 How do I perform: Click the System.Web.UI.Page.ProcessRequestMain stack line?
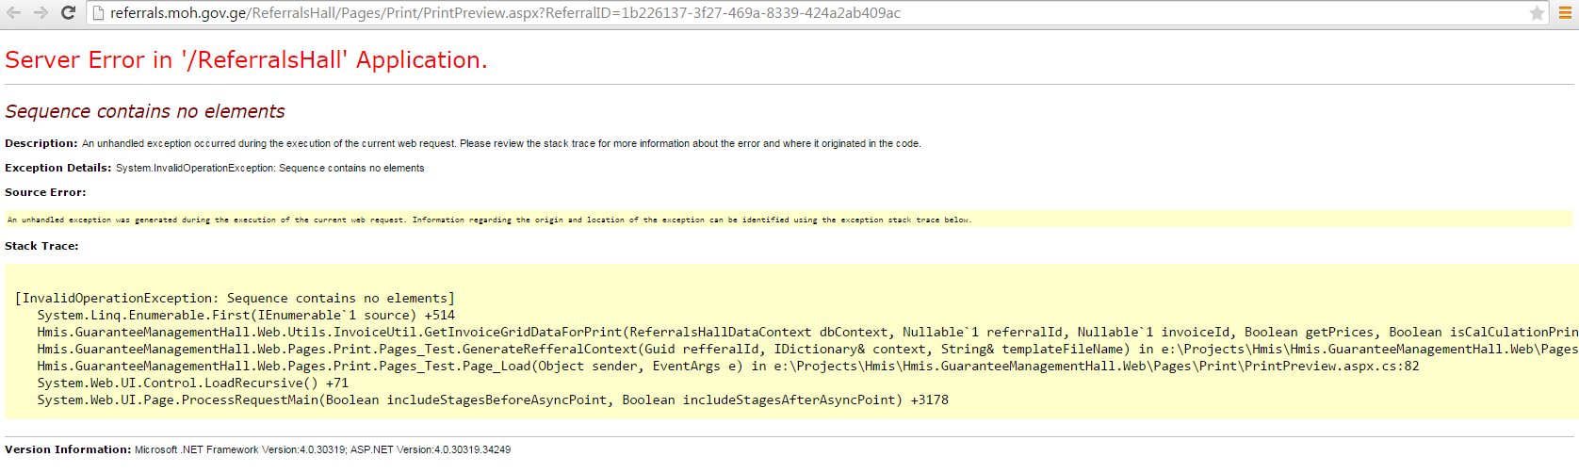tap(492, 400)
